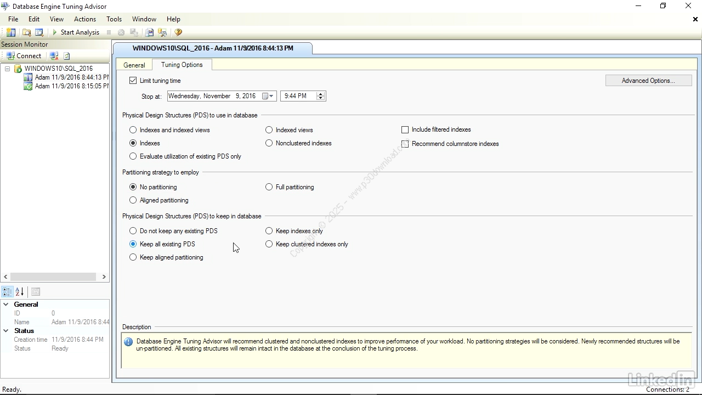Image resolution: width=702 pixels, height=395 pixels.
Task: Click the Session Monitor scroll left arrow
Action: pyautogui.click(x=6, y=277)
